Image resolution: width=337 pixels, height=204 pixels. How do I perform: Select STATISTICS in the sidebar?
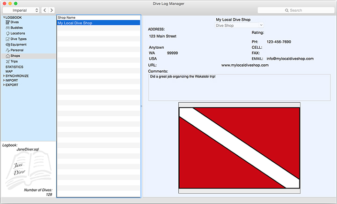[14, 67]
